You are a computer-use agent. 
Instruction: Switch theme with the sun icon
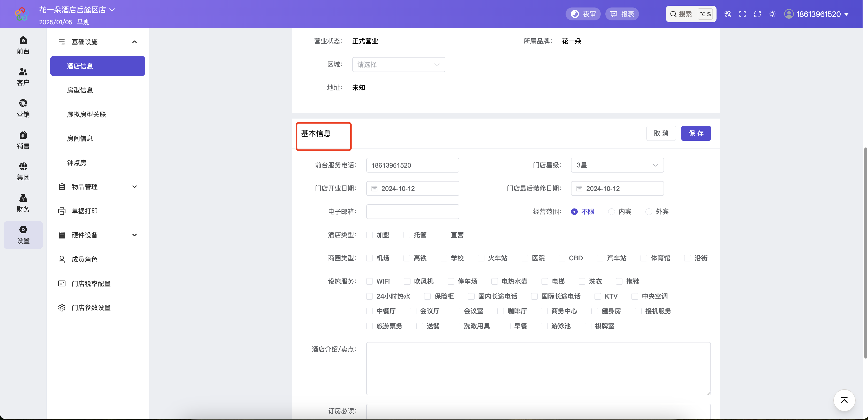tap(772, 14)
